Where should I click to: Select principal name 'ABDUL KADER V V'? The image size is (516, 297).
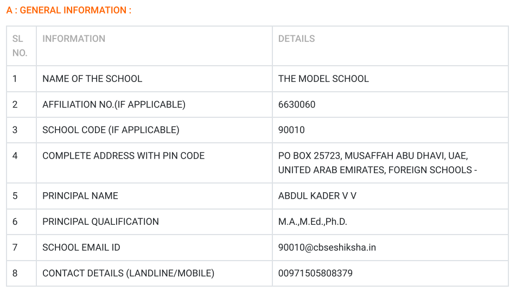[317, 195]
